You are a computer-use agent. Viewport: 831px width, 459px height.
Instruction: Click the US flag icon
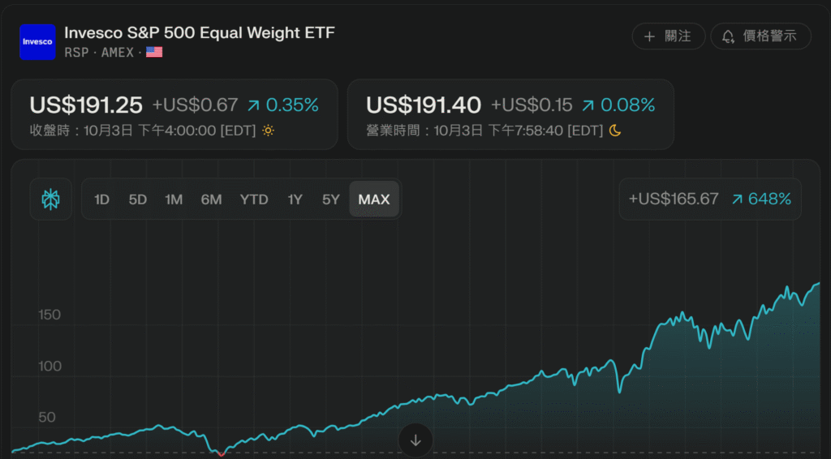point(154,52)
